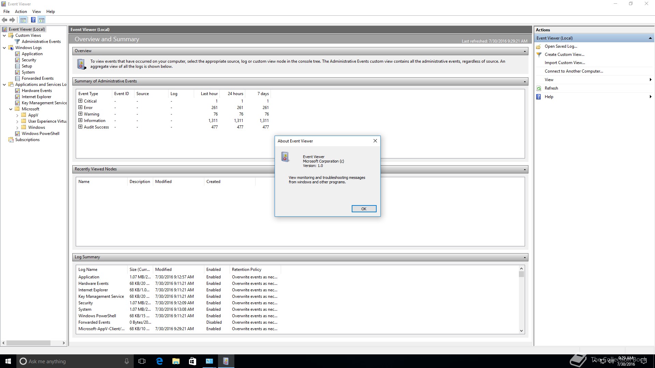Expand the Information event type row
The image size is (655, 368).
[80, 120]
